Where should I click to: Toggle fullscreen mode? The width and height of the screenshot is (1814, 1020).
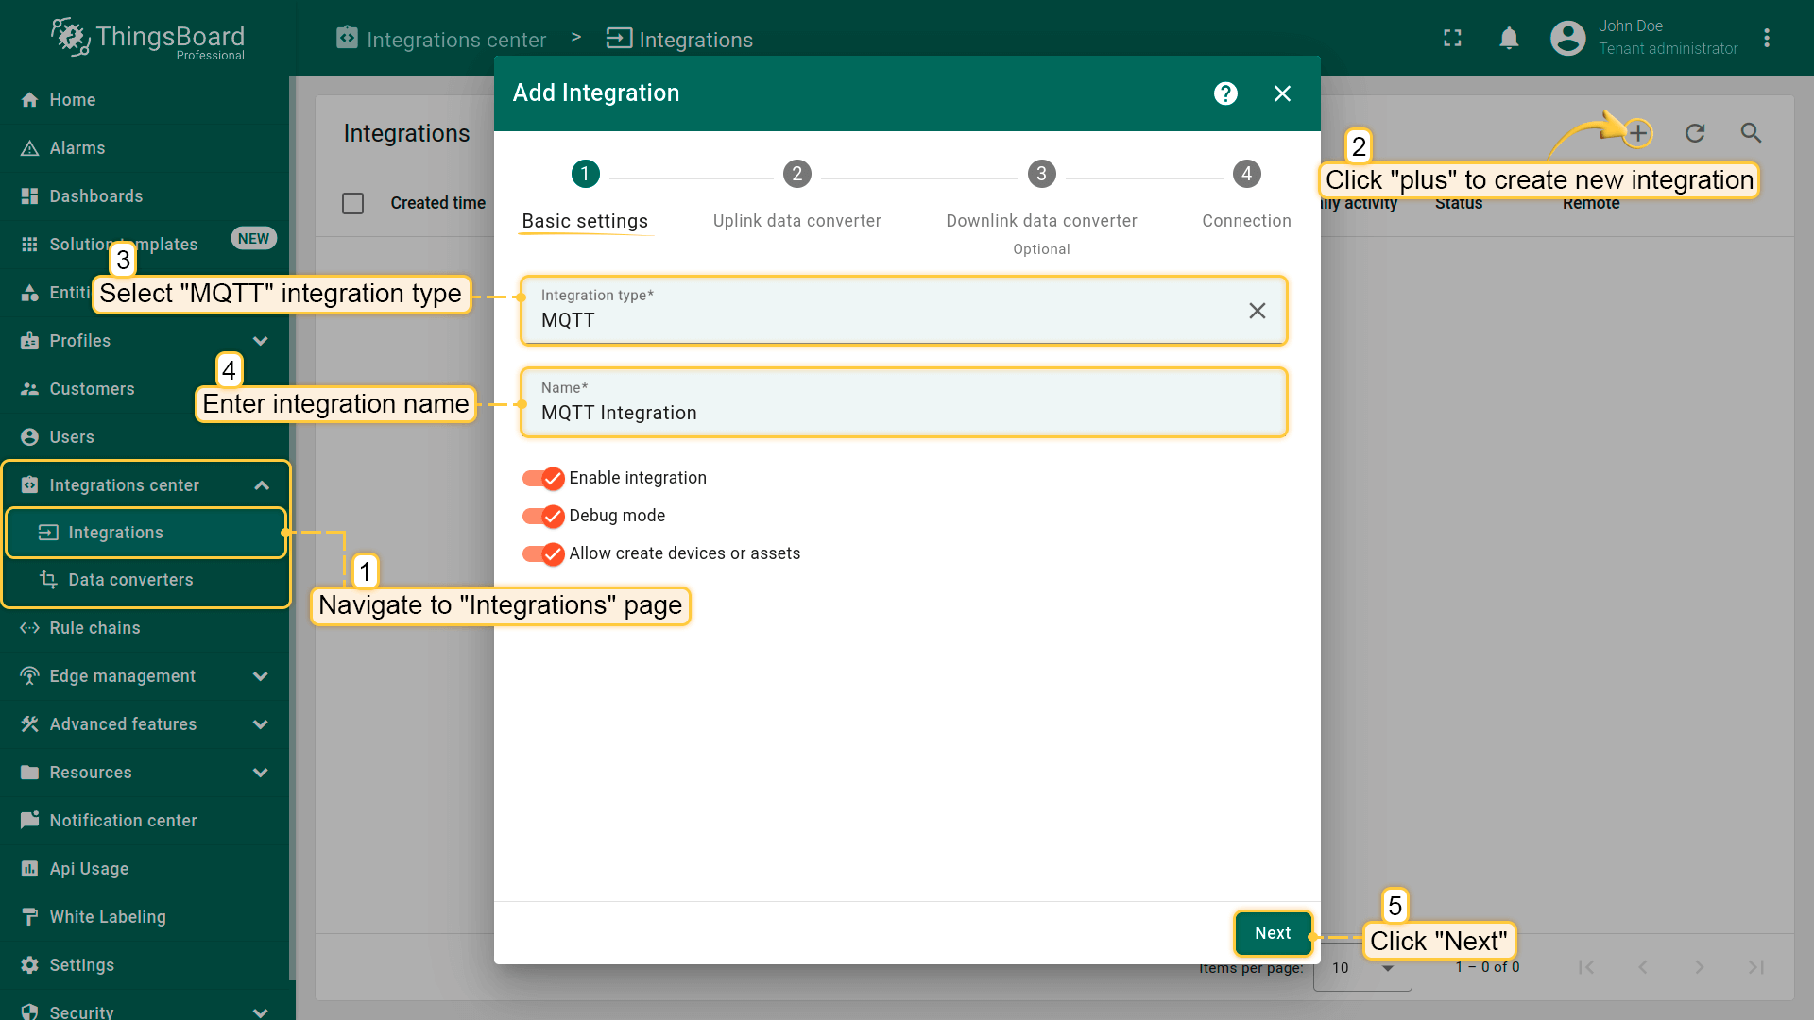click(x=1452, y=38)
